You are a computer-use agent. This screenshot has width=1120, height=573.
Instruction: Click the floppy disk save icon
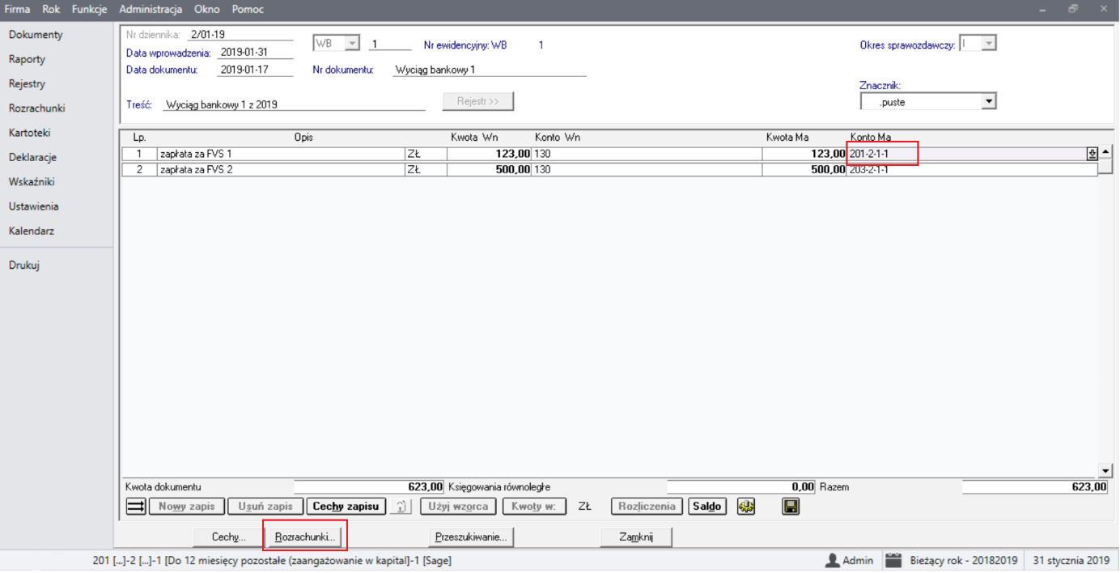(x=791, y=507)
